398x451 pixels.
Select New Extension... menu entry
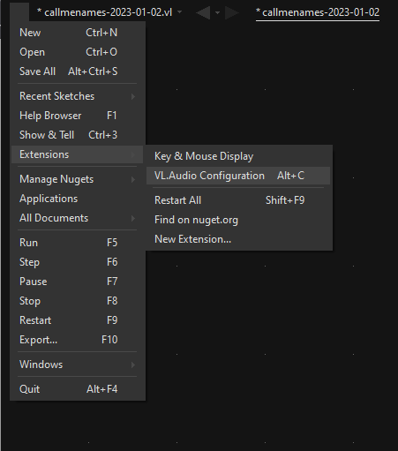238,239
